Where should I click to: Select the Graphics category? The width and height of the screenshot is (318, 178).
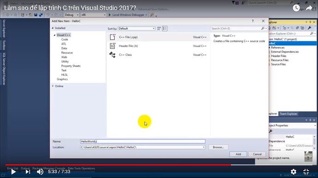click(x=62, y=79)
